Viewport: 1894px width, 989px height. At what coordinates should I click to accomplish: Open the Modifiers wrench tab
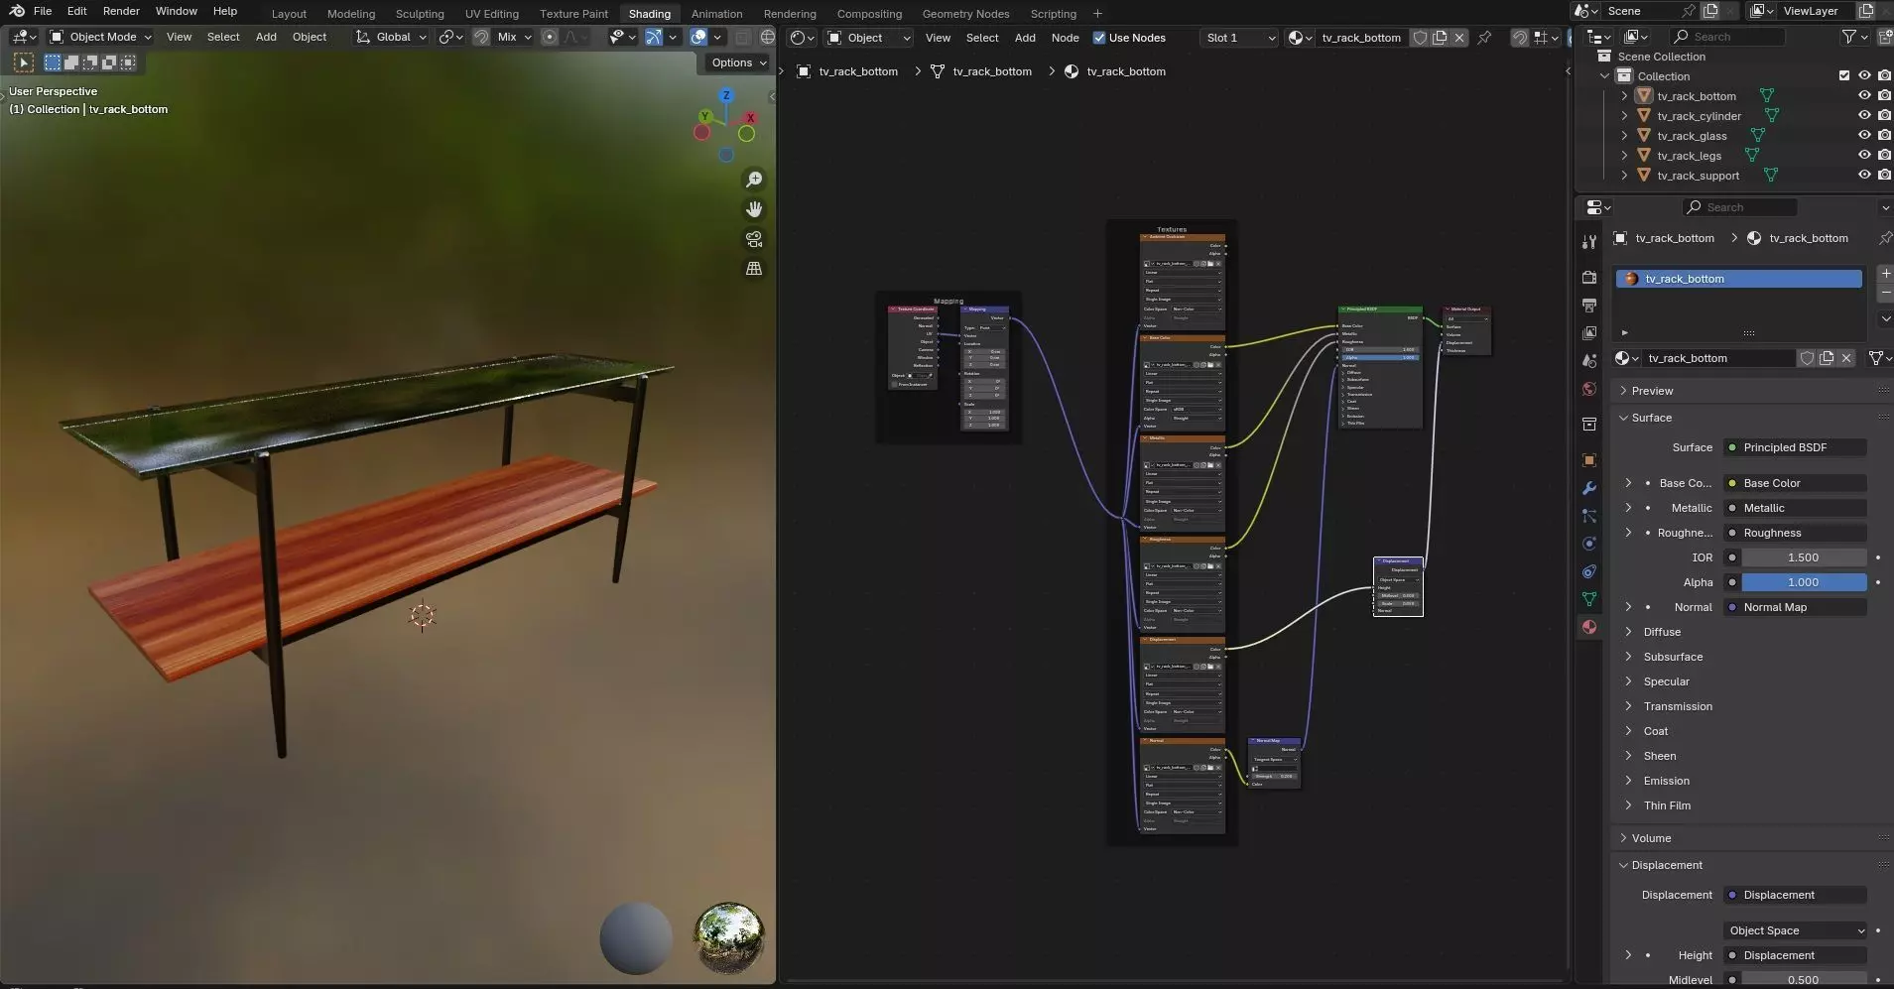1589,488
